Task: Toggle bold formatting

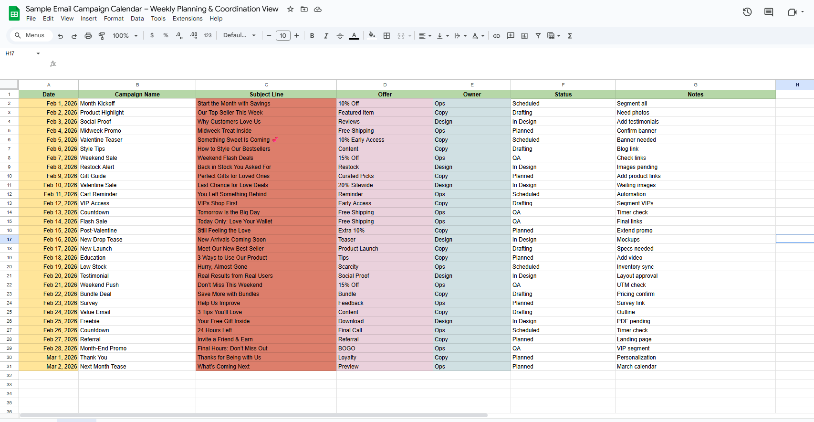Action: (x=312, y=36)
